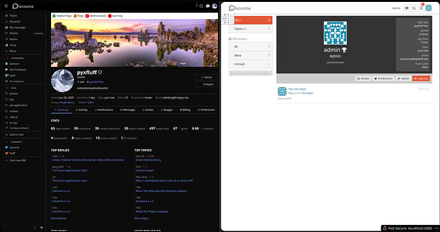Screen dimensions: 440x232
Task: Open Configure defaults in sidebar
Action: click(x=19, y=128)
